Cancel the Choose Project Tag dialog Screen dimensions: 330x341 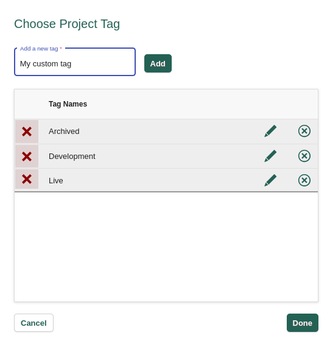click(33, 323)
